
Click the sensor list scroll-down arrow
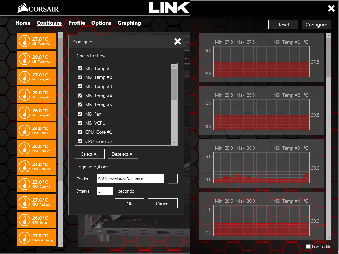coord(61,244)
